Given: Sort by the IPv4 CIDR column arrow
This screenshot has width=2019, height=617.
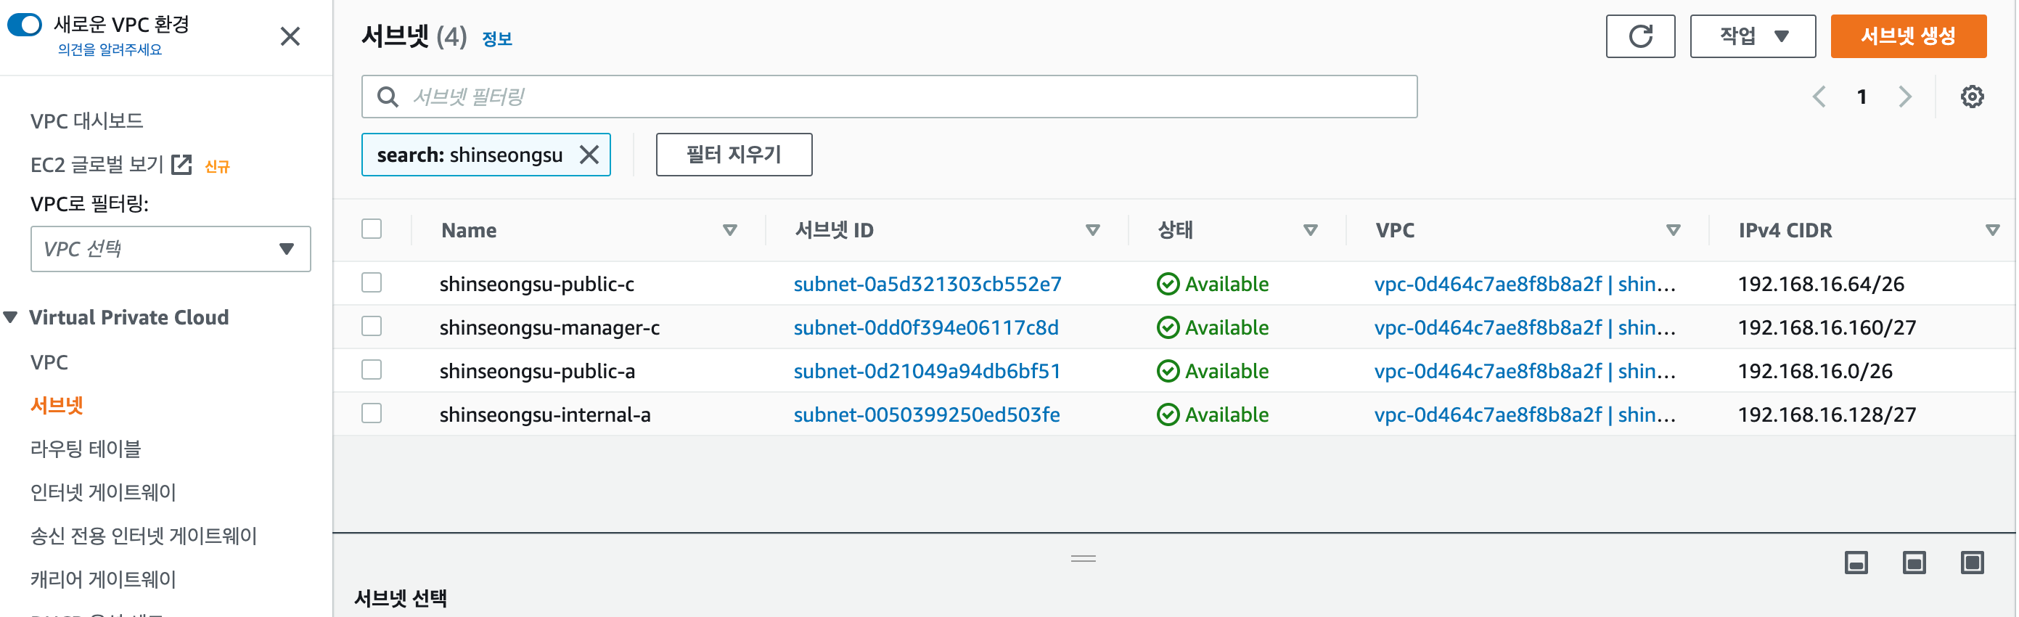Looking at the screenshot, I should click(x=1992, y=229).
